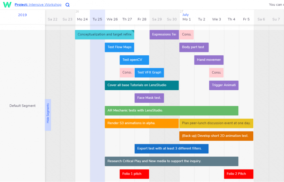Click the Default Segment row label

click(22, 106)
